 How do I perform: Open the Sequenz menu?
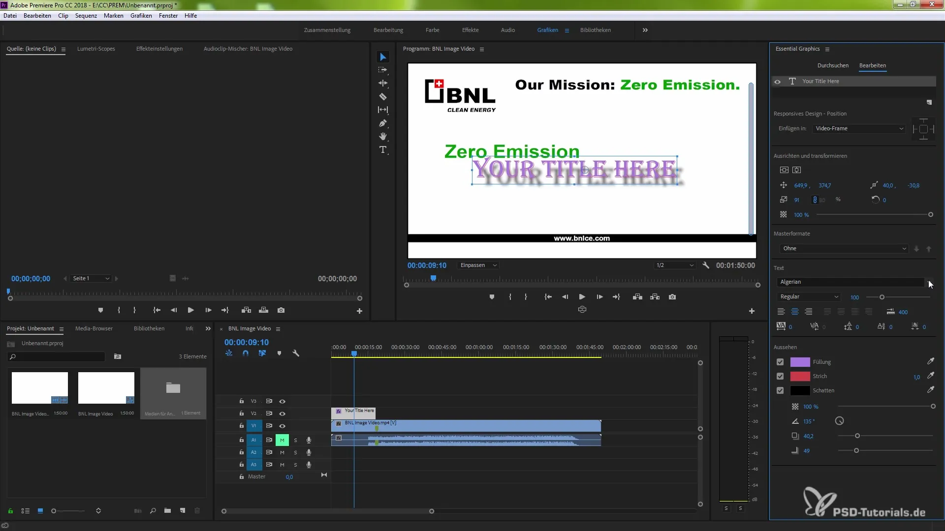click(x=86, y=16)
